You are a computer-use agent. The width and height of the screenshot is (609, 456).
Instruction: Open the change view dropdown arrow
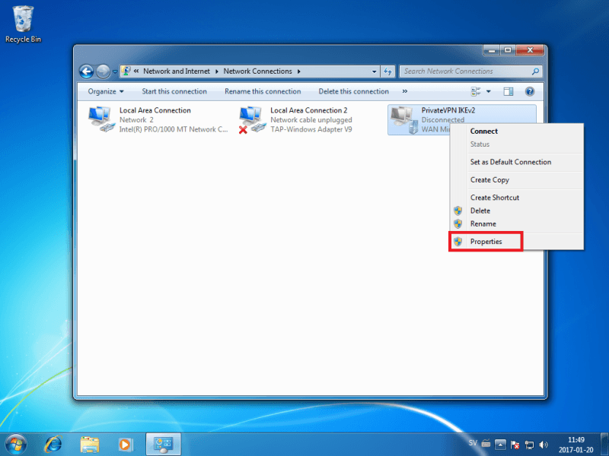click(489, 91)
